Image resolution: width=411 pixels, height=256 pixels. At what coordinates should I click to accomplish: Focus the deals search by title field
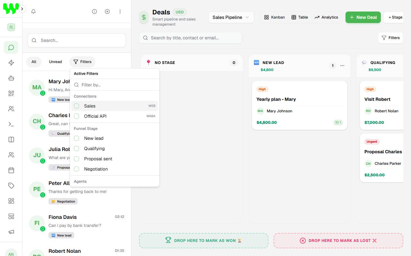190,38
